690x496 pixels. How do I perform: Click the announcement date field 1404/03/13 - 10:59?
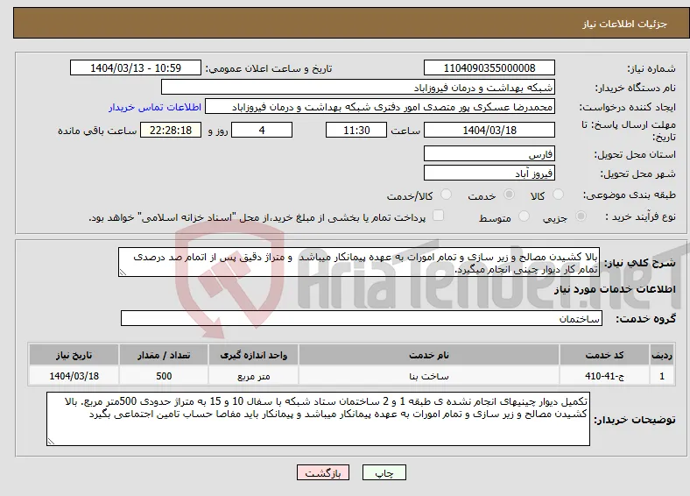click(x=136, y=67)
